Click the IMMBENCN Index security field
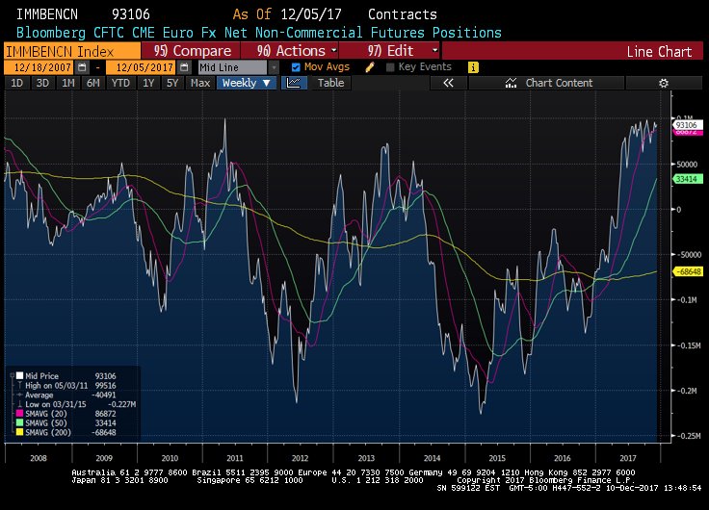The height and width of the screenshot is (510, 709). [x=72, y=51]
